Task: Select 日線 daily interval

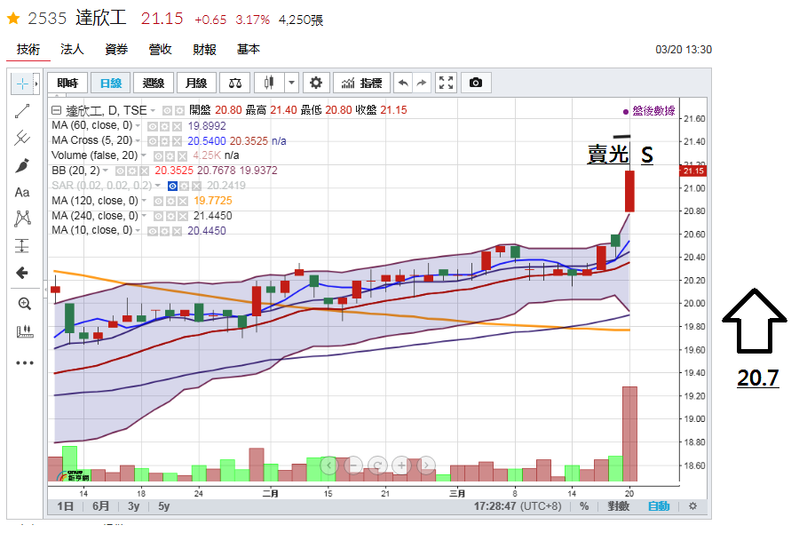Action: [111, 83]
